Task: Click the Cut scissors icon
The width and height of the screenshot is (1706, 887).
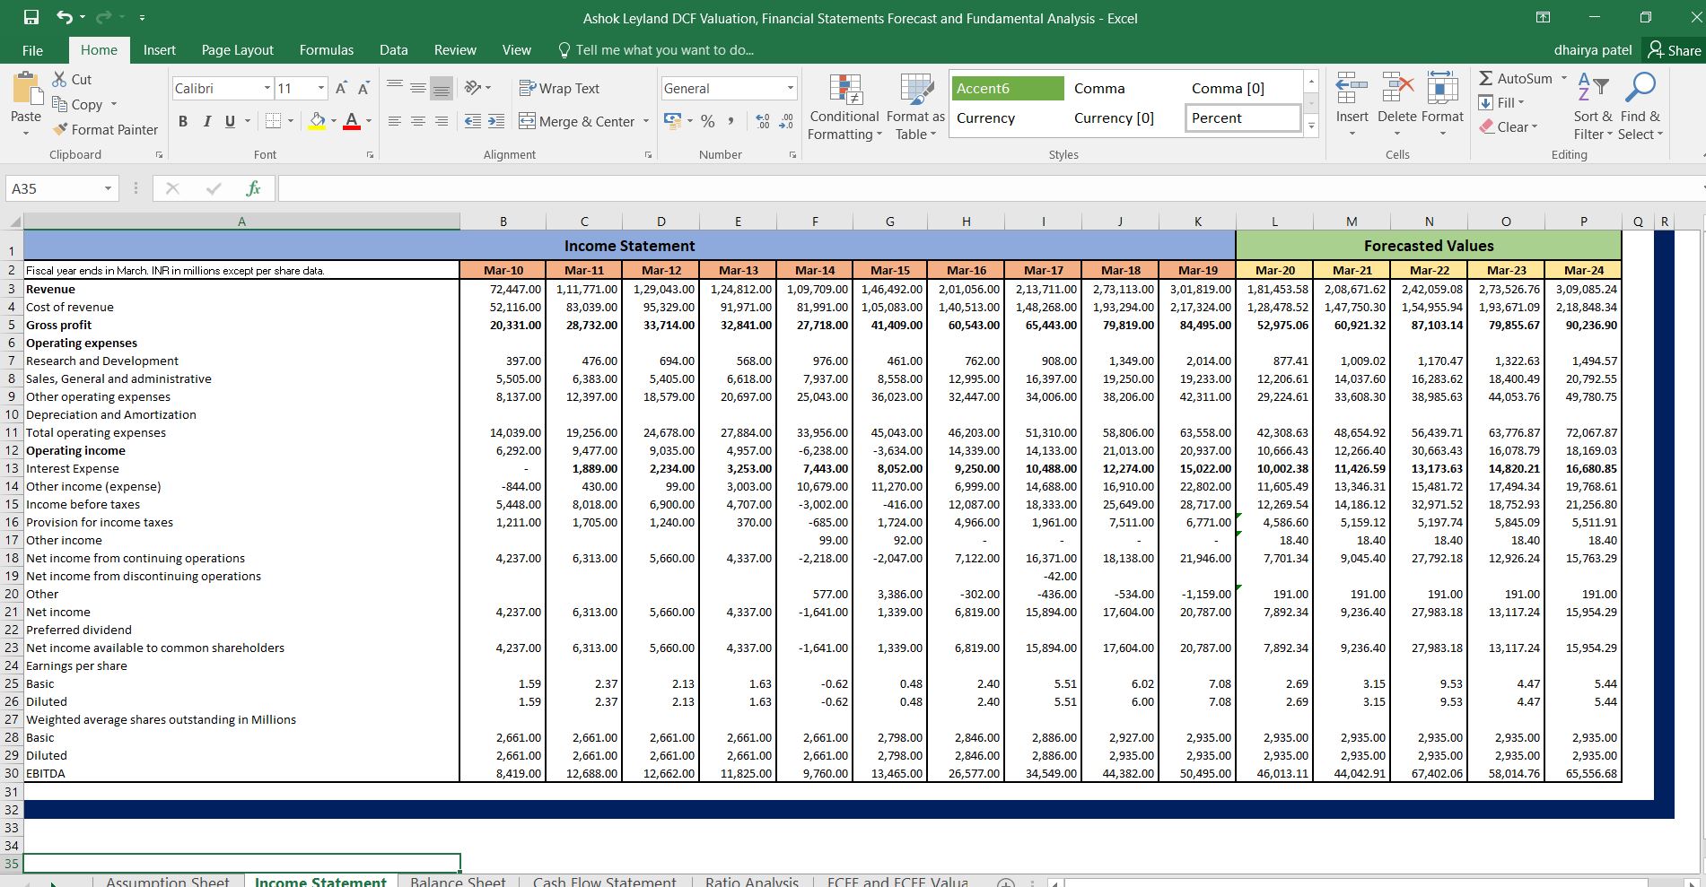Action: point(60,79)
